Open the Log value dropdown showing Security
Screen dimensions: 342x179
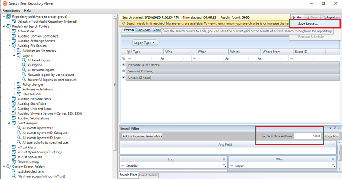click(x=219, y=165)
